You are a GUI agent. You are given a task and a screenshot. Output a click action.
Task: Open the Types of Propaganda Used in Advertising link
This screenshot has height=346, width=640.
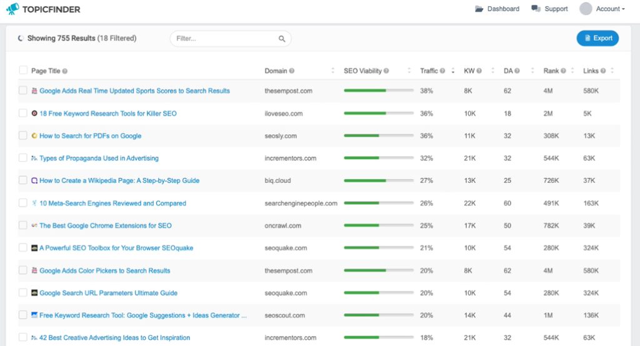tap(99, 158)
